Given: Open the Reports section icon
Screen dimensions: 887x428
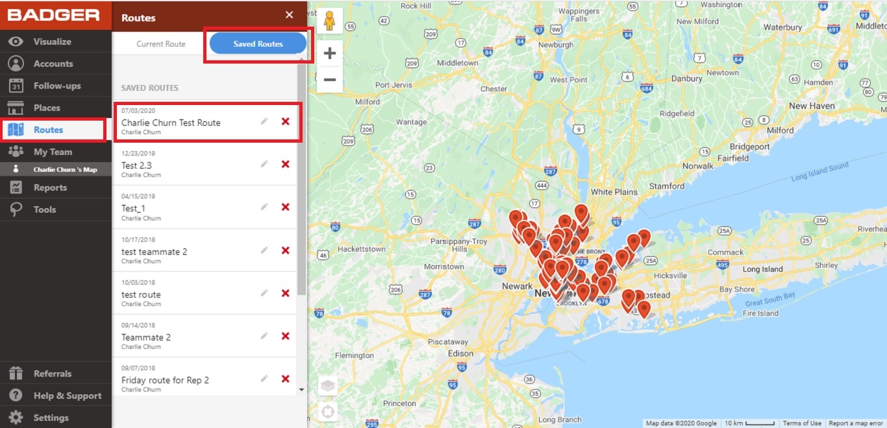Looking at the screenshot, I should click(16, 187).
